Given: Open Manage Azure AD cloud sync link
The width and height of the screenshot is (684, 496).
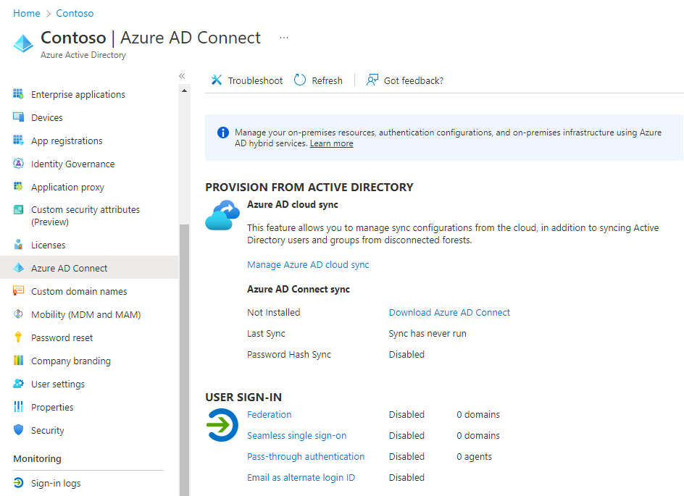Looking at the screenshot, I should point(308,264).
